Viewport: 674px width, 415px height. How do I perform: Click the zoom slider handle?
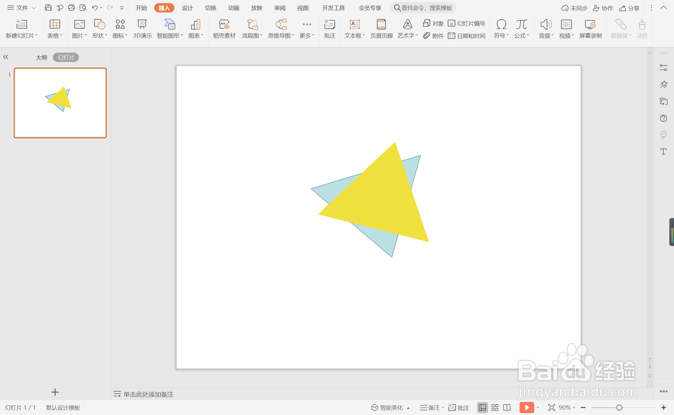(619, 408)
